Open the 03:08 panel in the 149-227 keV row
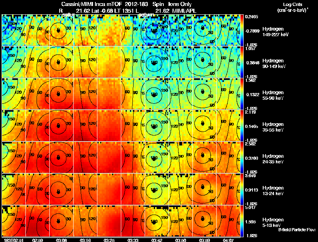Viewport: 318px width, 242px height. pyautogui.click(x=62, y=30)
